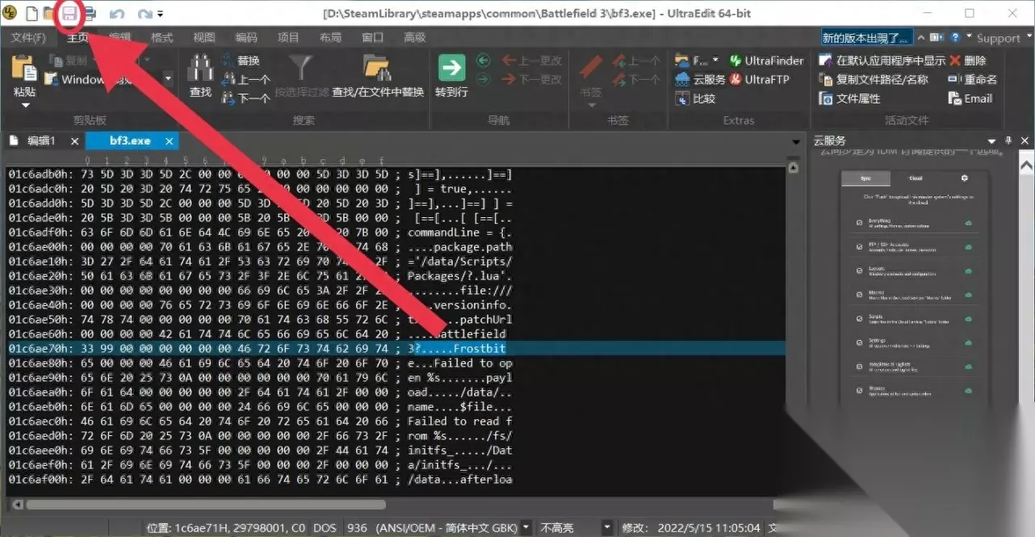Image resolution: width=1035 pixels, height=537 pixels.
Task: Switch to the 高级 ribbon tab
Action: 415,37
